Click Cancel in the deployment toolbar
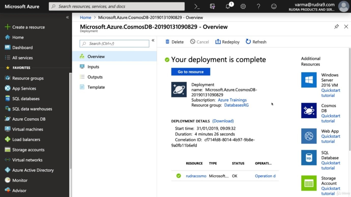This screenshot has width=351, height=197. 200,42
